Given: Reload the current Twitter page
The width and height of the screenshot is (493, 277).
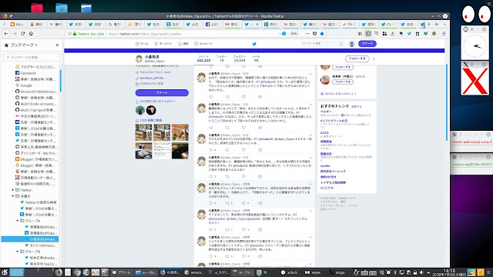Looking at the screenshot, I should [22, 34].
